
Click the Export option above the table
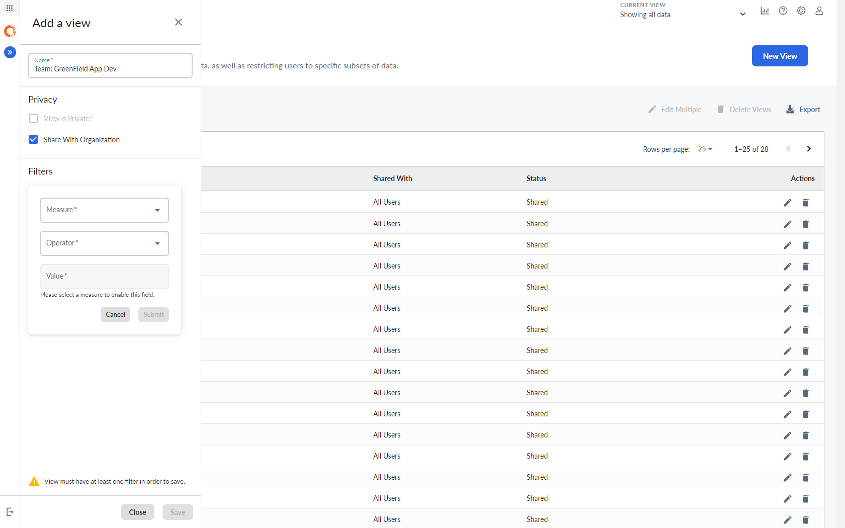coord(803,109)
